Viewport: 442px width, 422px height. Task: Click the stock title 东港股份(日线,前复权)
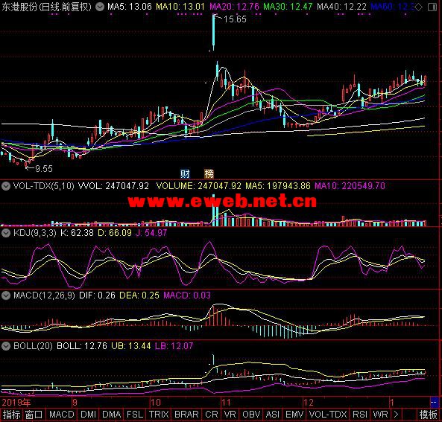point(47,7)
